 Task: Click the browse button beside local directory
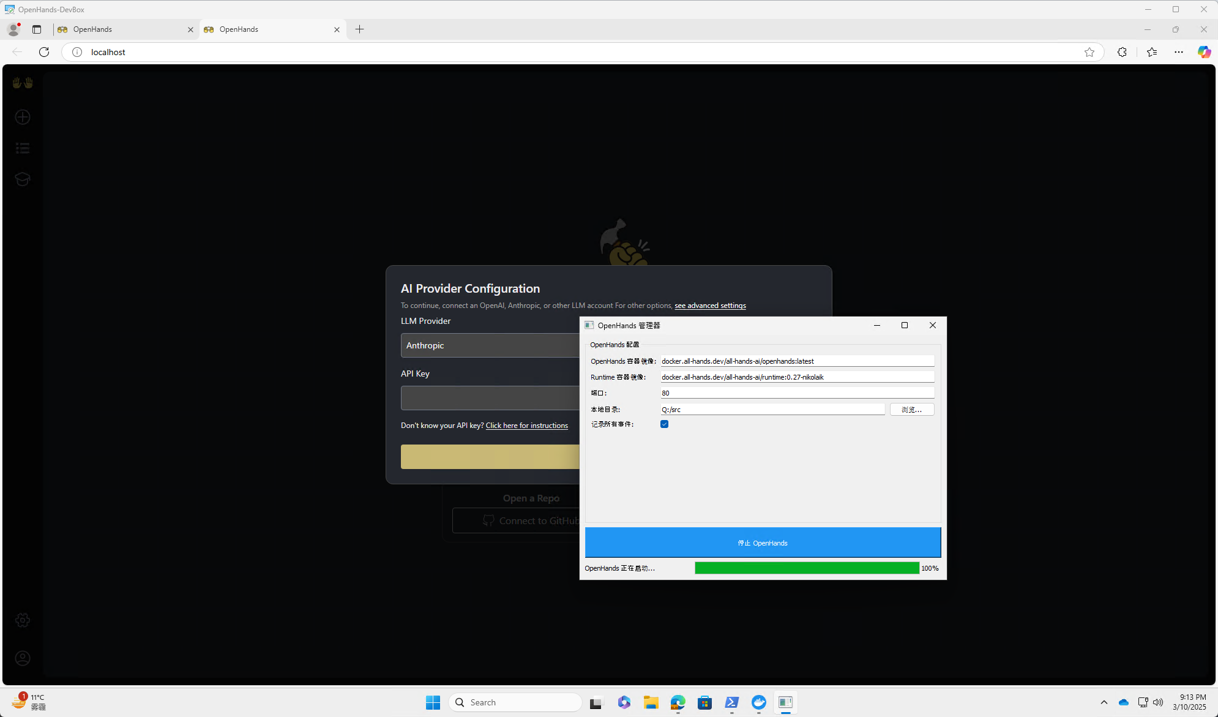tap(912, 410)
